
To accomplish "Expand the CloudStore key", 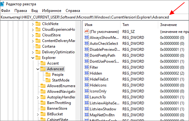I will pos(33,35).
